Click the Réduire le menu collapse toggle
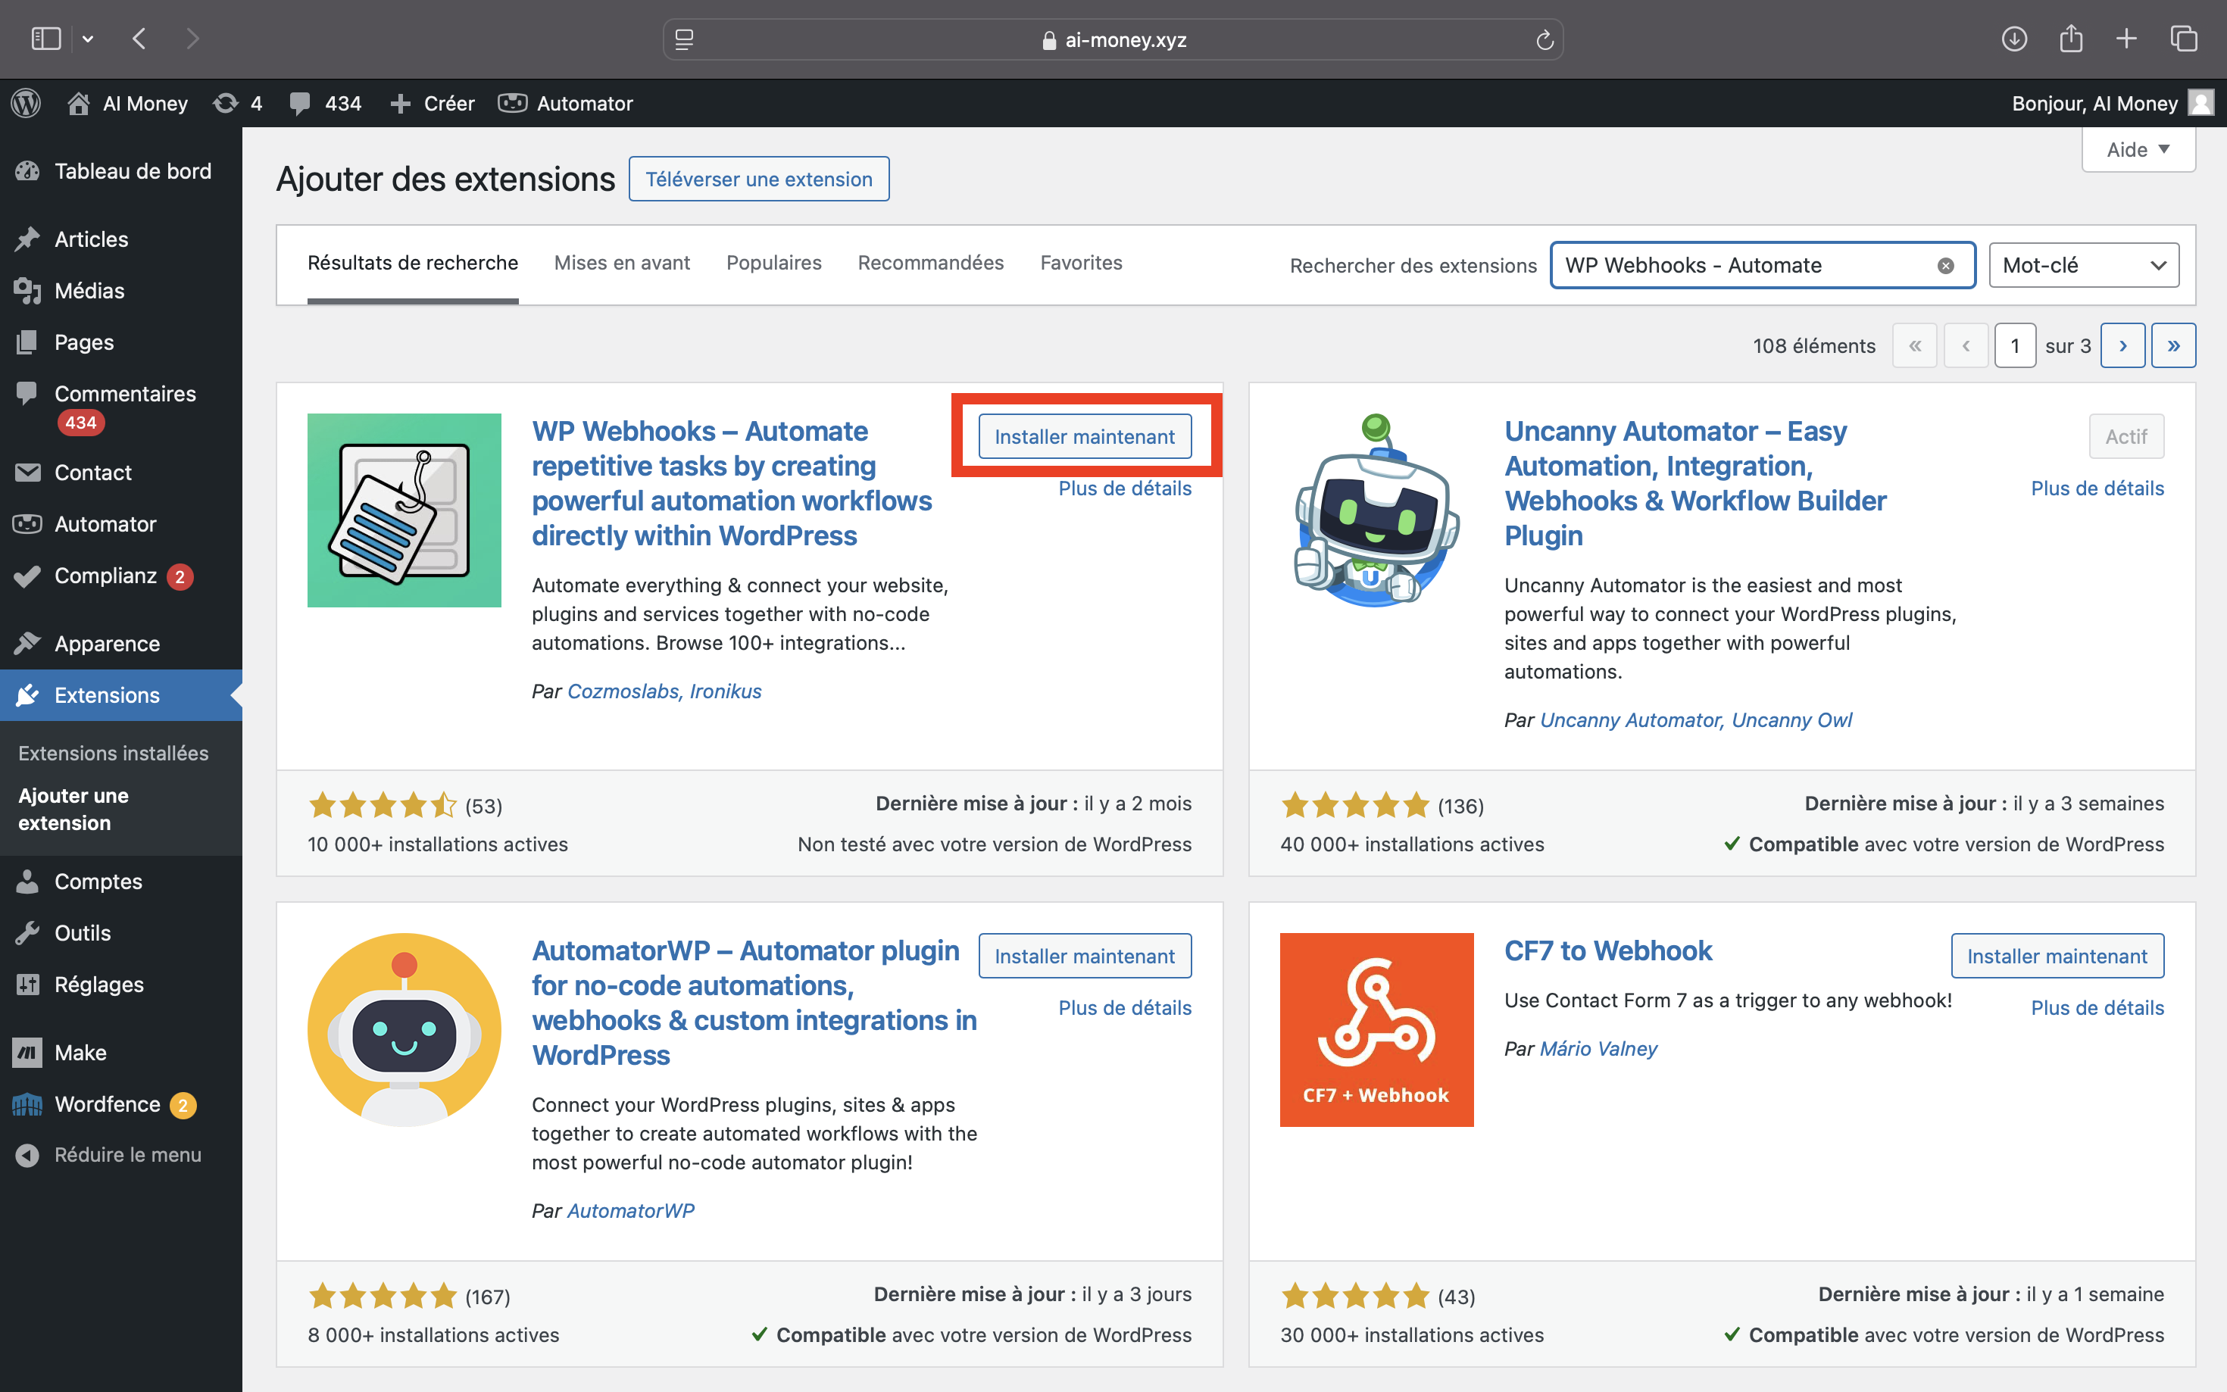Screen dimensions: 2227x1392 pos(126,1151)
